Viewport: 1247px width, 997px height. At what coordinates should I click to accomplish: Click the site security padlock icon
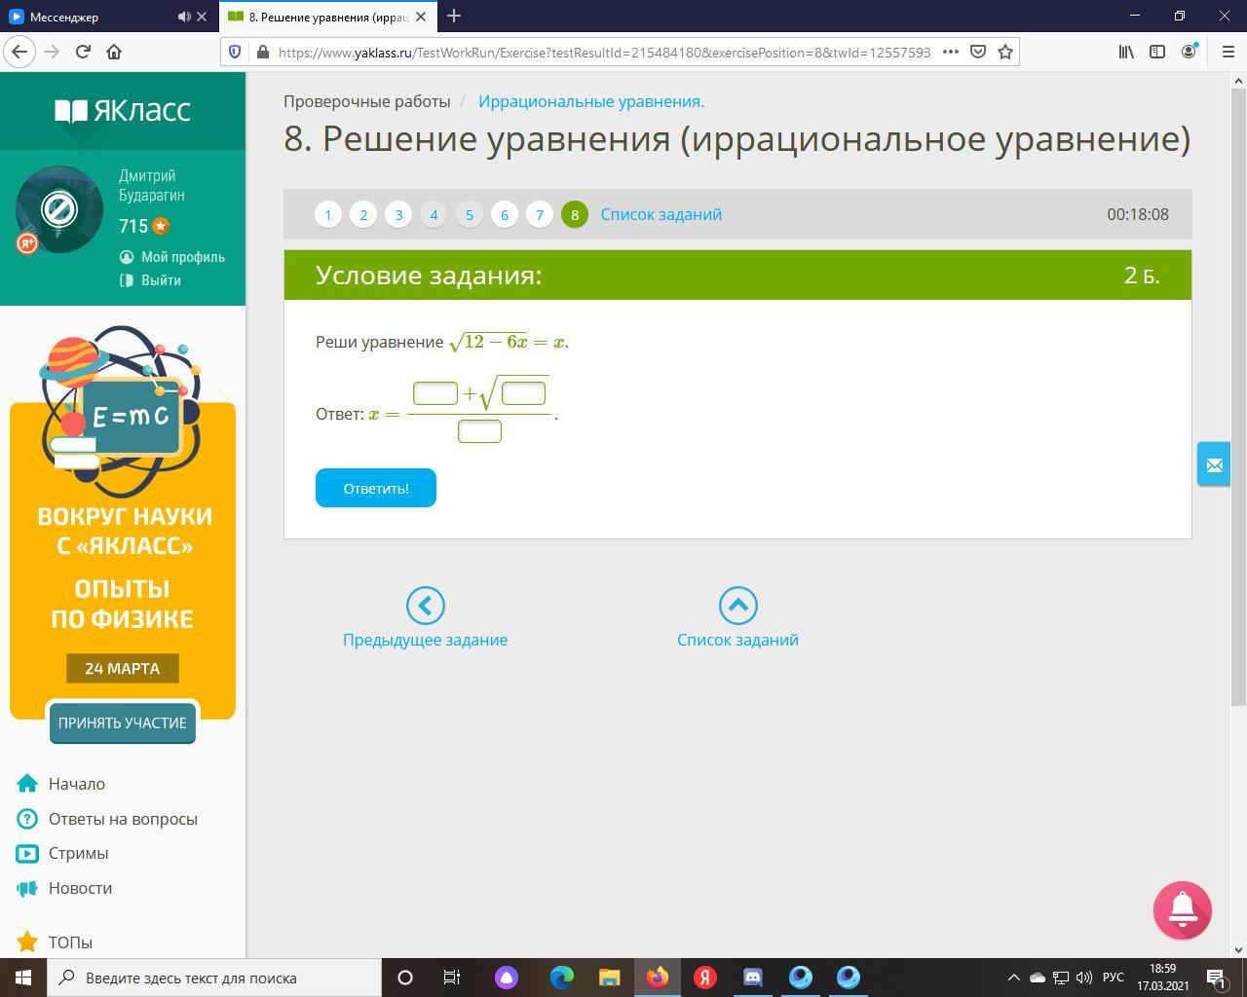pyautogui.click(x=262, y=52)
